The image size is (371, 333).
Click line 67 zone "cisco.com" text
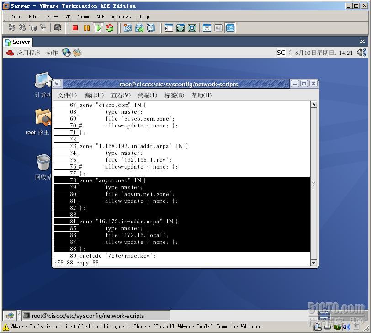tap(112, 105)
